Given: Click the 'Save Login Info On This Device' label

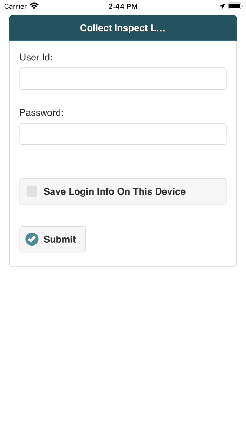Looking at the screenshot, I should click(115, 191).
